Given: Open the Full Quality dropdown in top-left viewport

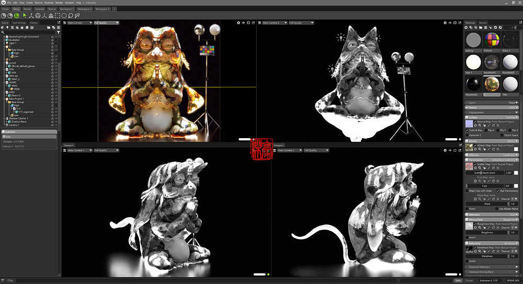Looking at the screenshot, I should 106,22.
